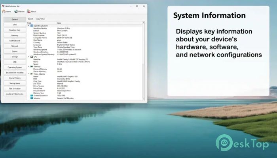The height and width of the screenshot is (158, 277).
Task: Select the Version Number row
Action: coord(85,33)
